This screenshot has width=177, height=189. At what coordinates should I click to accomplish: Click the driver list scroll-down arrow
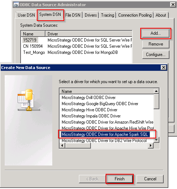(156, 140)
